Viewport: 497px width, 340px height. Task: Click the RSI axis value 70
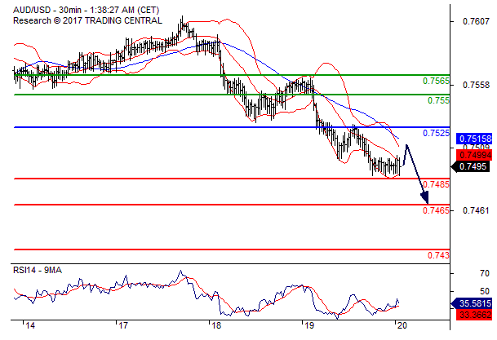[485, 273]
